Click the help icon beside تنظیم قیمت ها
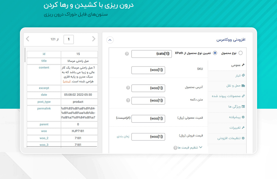Screen dimensions: 277x179 (175, 148)
